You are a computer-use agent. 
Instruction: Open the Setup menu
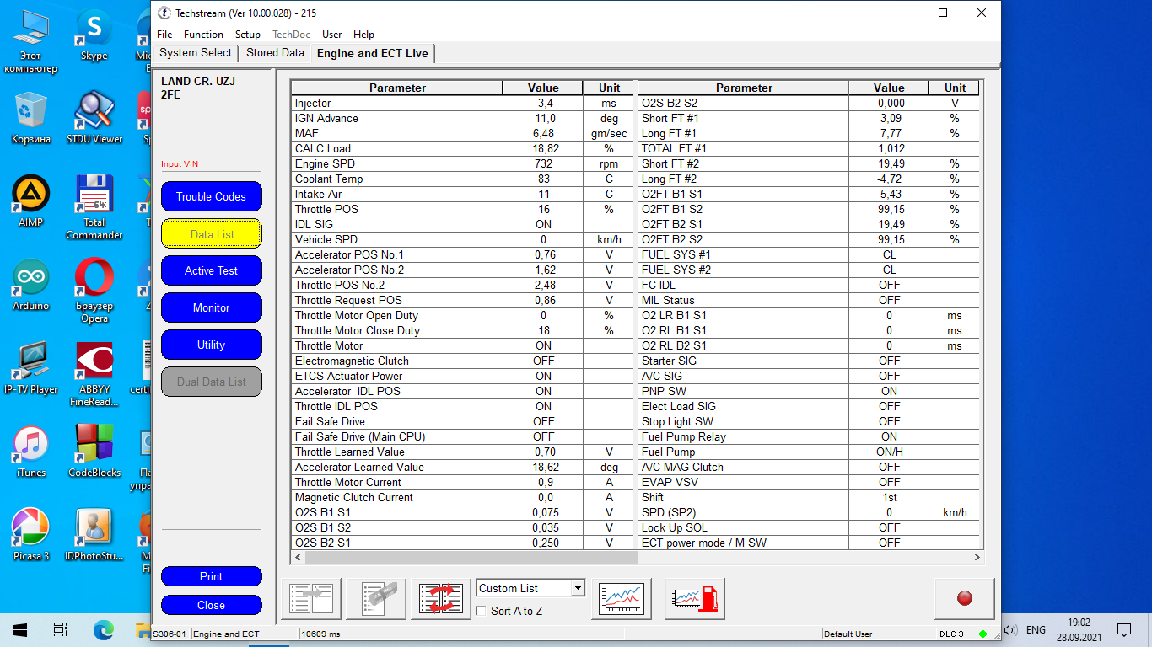(248, 35)
